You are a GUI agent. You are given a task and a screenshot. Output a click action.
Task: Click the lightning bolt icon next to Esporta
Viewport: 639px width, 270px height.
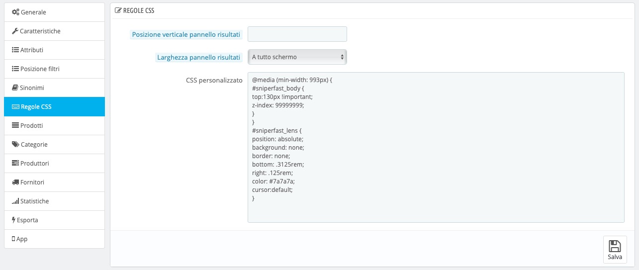13,220
